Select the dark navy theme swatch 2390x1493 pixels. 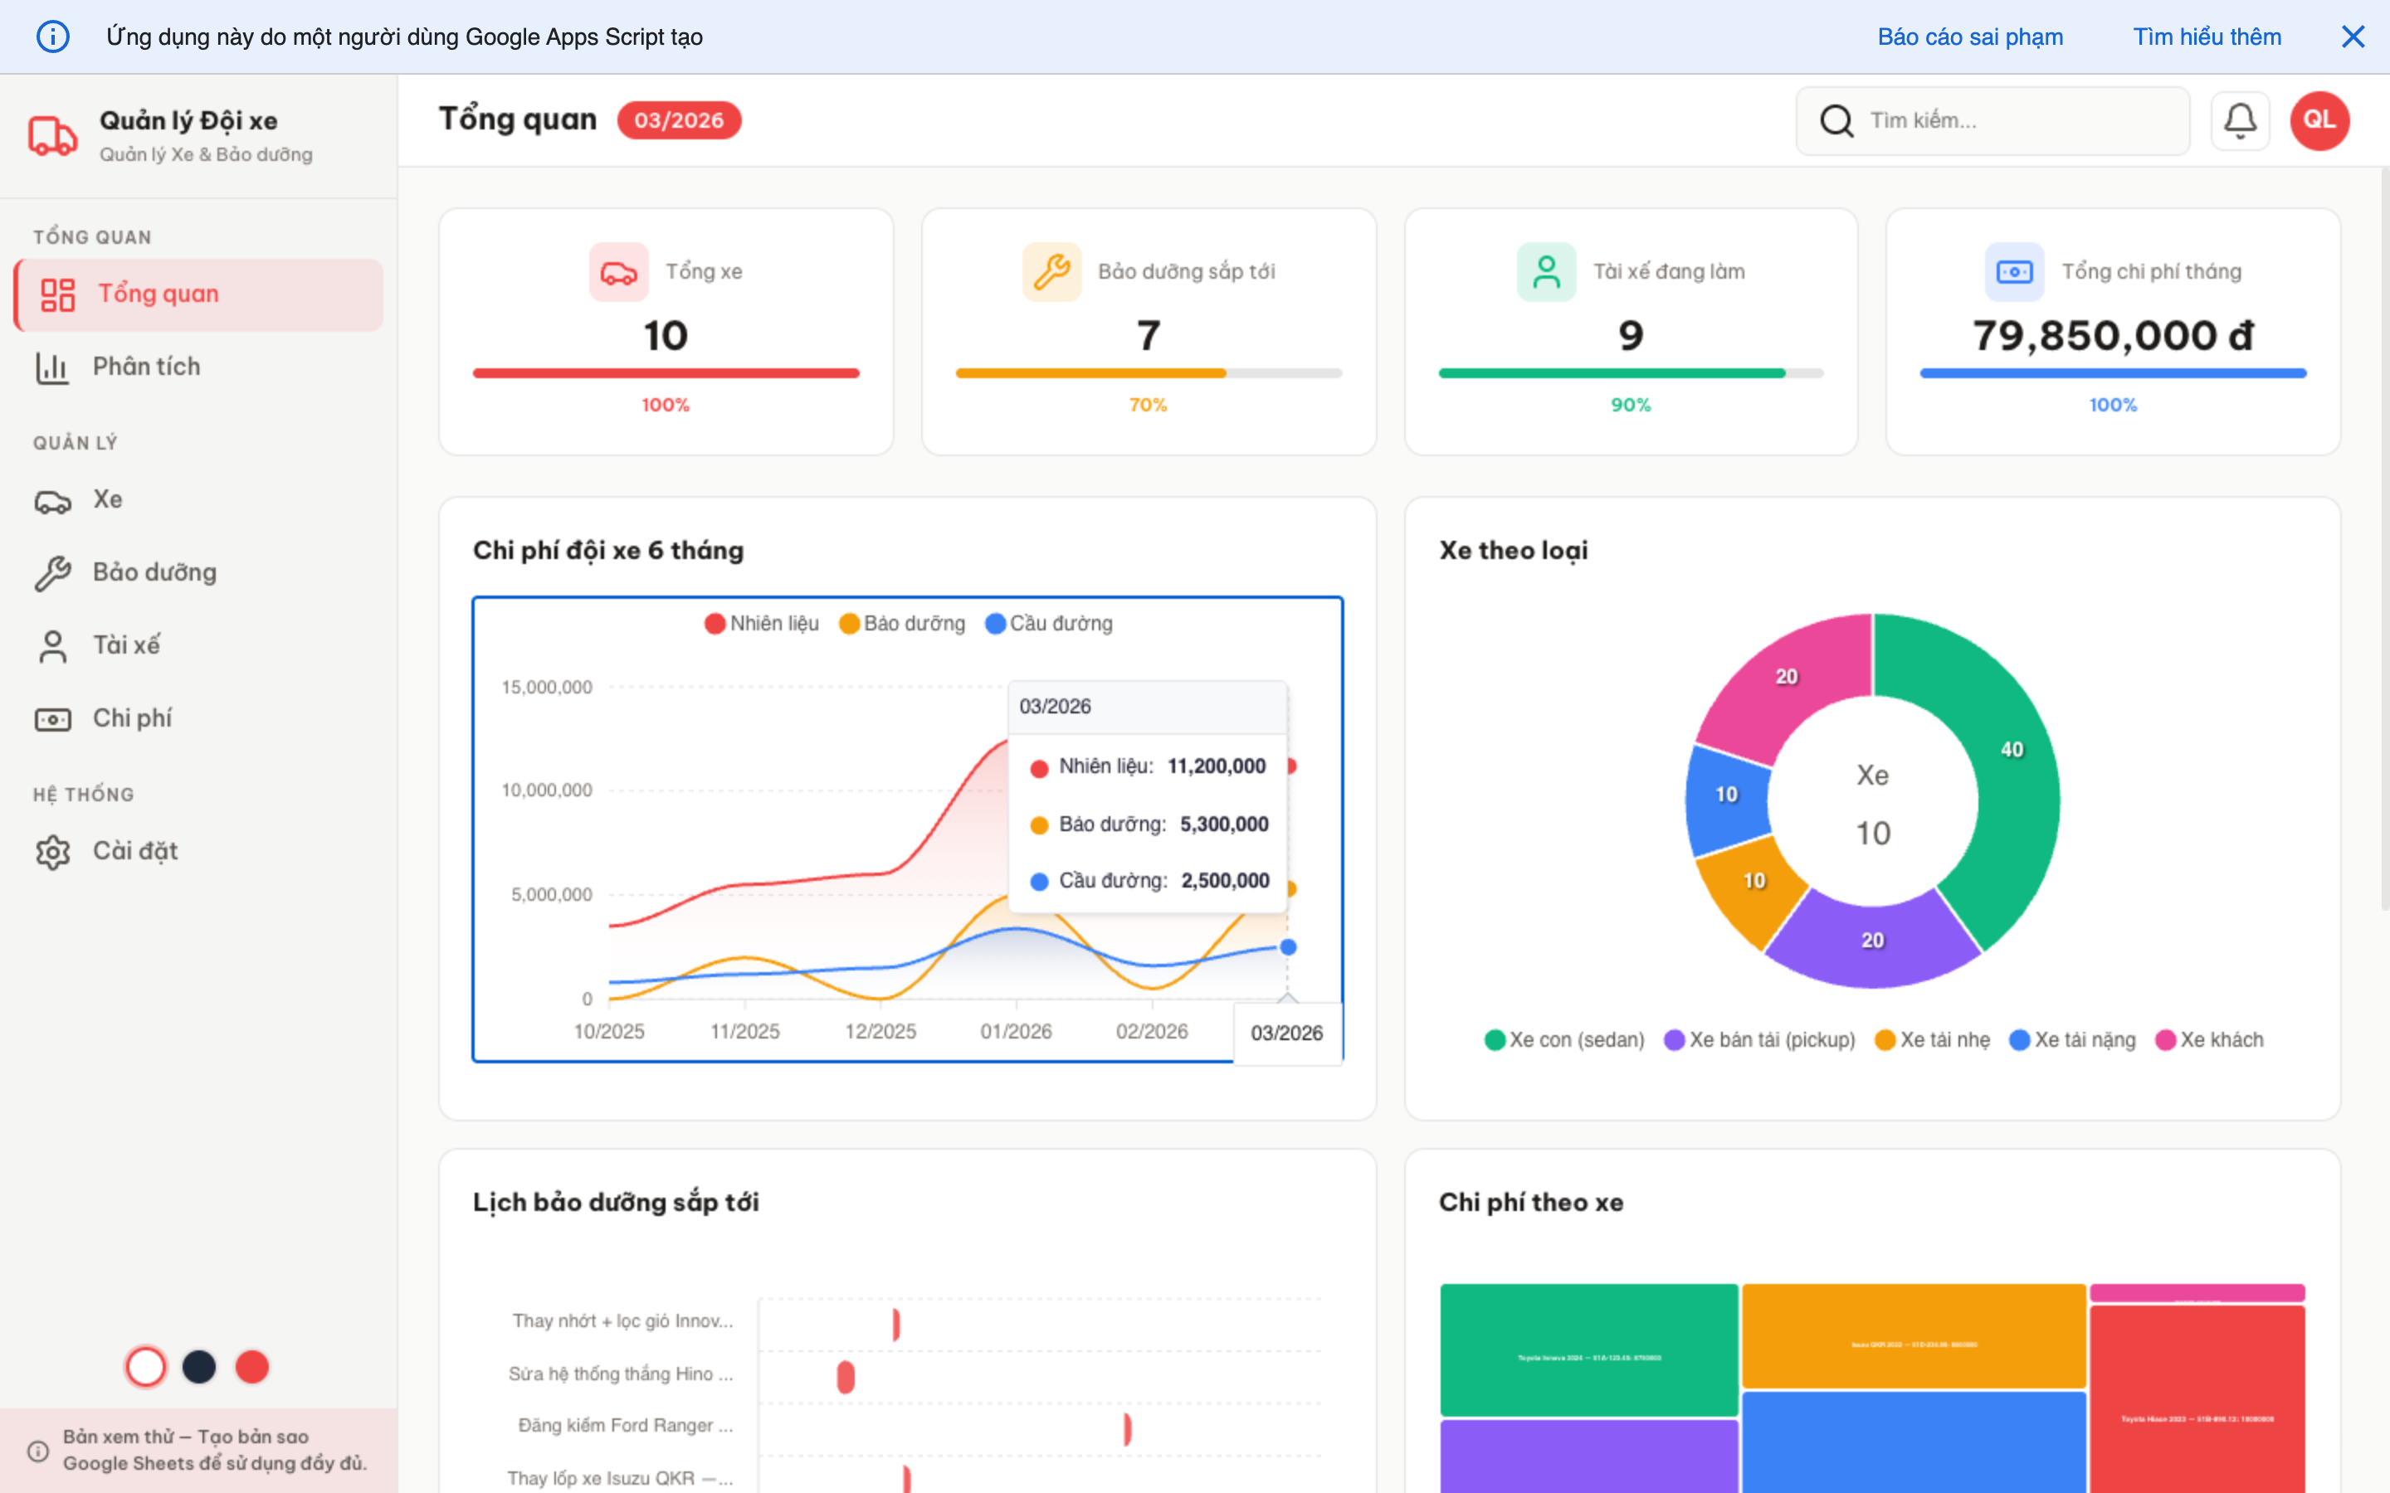coord(198,1367)
